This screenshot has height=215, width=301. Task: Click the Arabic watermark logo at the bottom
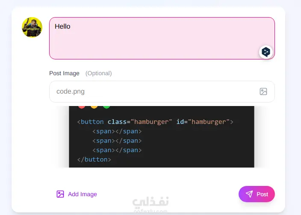(150, 203)
